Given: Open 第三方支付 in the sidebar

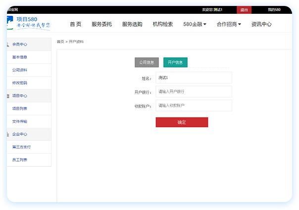Looking at the screenshot, I should tap(21, 147).
